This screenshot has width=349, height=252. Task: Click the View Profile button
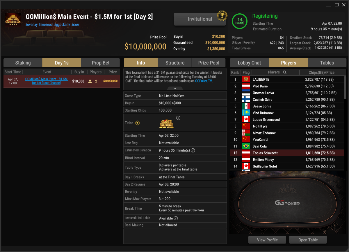(267, 240)
